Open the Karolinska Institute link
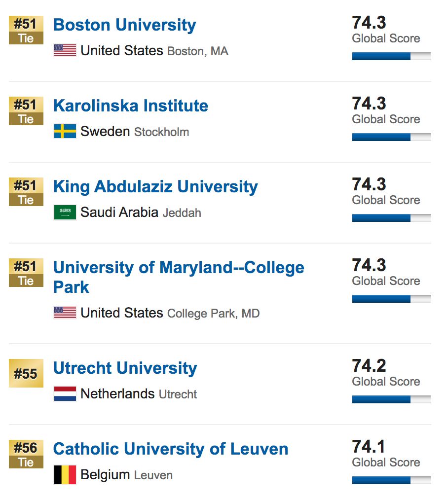This screenshot has width=447, height=497. [131, 106]
